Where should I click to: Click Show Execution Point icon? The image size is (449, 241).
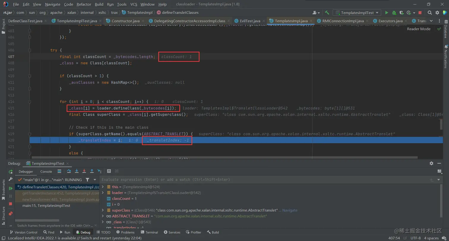[x=59, y=171]
